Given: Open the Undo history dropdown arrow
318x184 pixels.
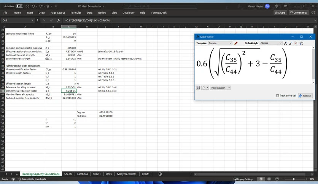Looking at the screenshot, I should (37, 6).
